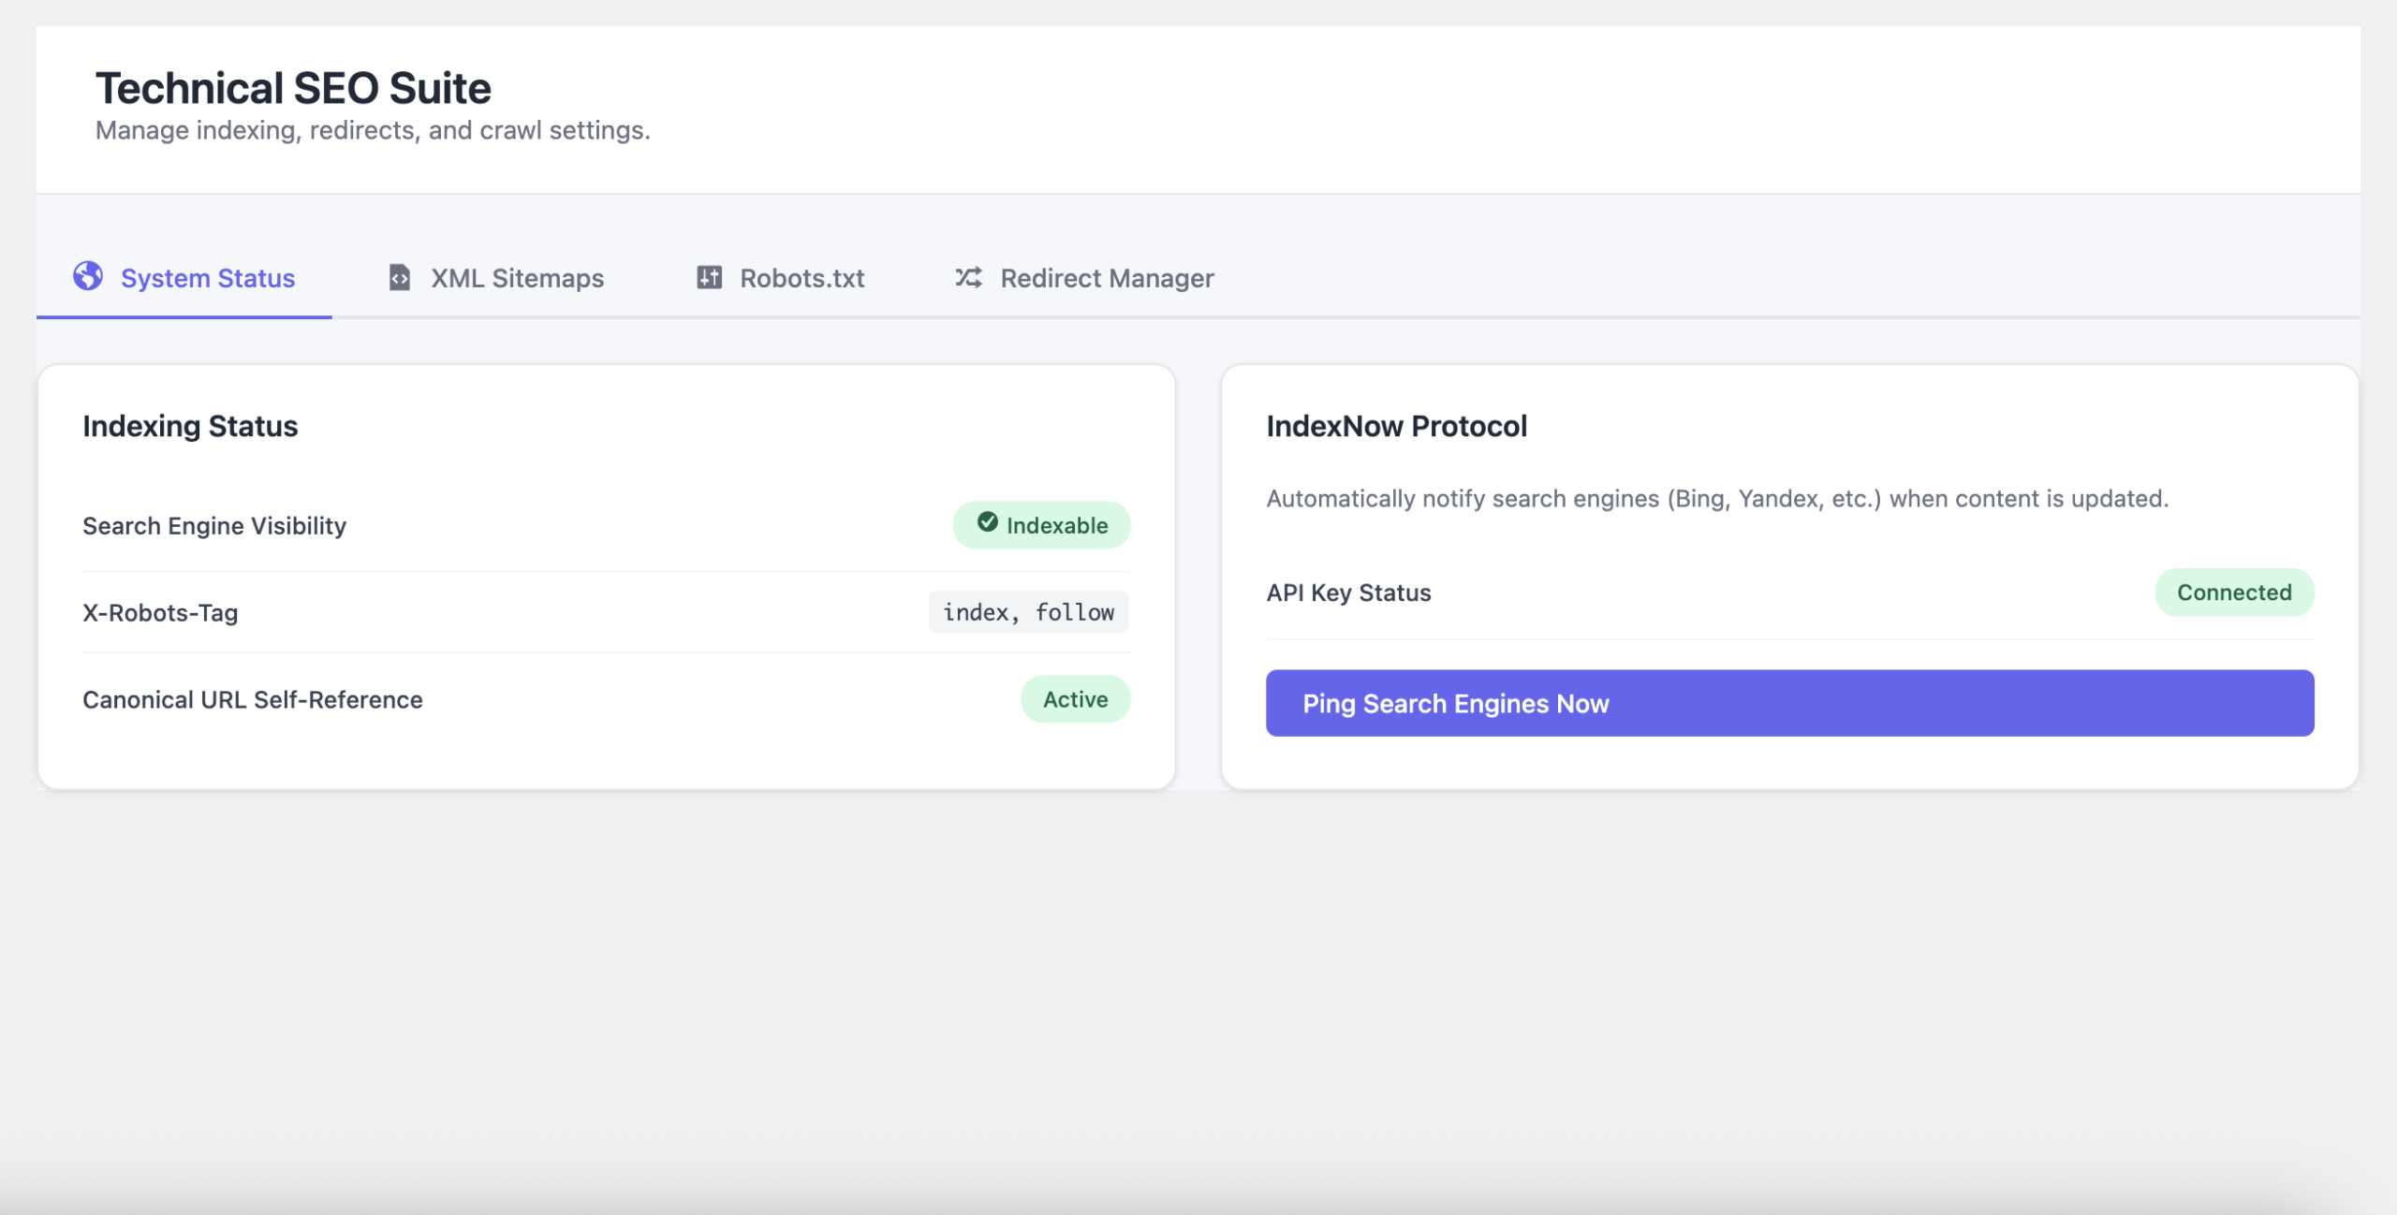Click the Connected API key badge
Image resolution: width=2397 pixels, height=1215 pixels.
(x=2233, y=593)
